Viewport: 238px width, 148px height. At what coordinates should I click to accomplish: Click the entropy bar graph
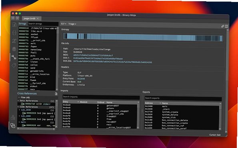click(x=143, y=37)
